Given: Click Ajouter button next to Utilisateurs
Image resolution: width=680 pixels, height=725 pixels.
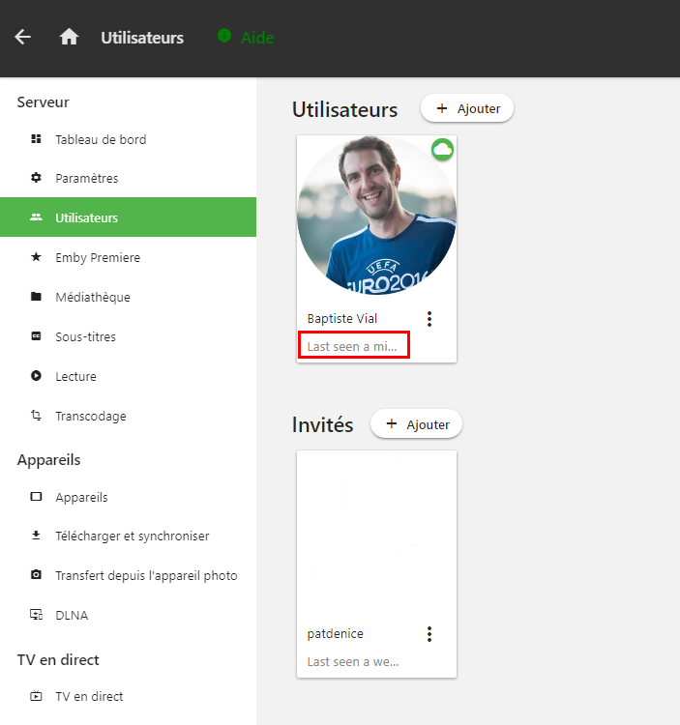Looking at the screenshot, I should 467,108.
